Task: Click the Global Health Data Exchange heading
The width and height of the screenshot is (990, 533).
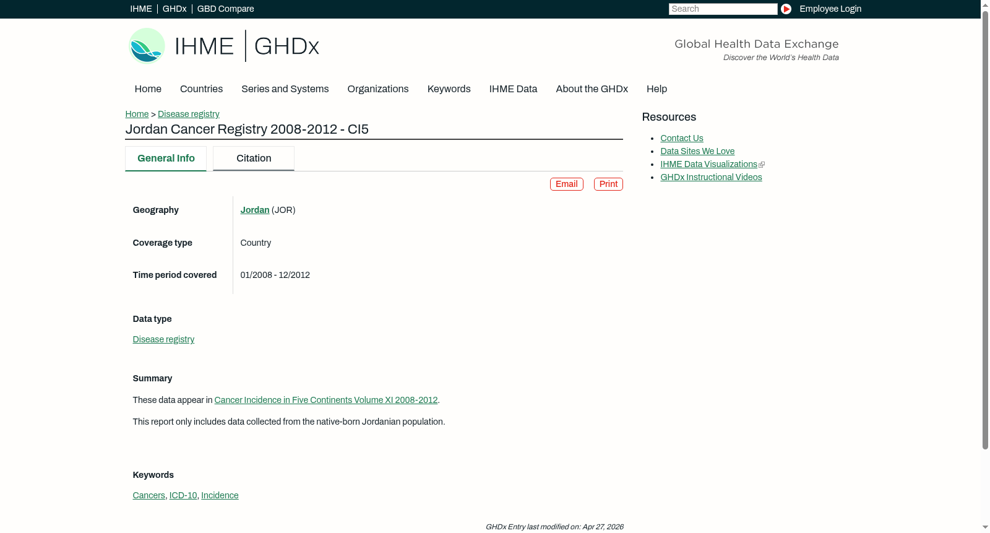Action: [756, 44]
